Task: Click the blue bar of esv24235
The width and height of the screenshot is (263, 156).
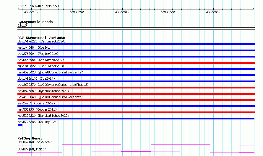Action: click(136, 106)
